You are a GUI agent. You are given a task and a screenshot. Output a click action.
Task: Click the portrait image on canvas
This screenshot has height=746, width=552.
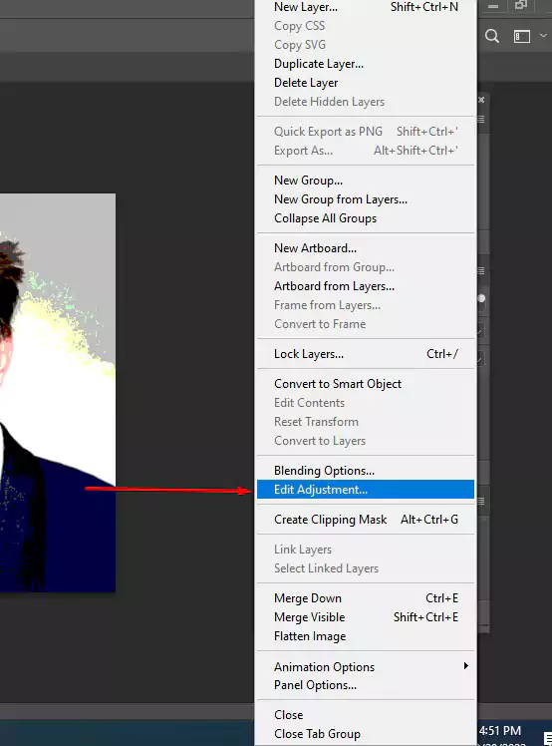58,393
